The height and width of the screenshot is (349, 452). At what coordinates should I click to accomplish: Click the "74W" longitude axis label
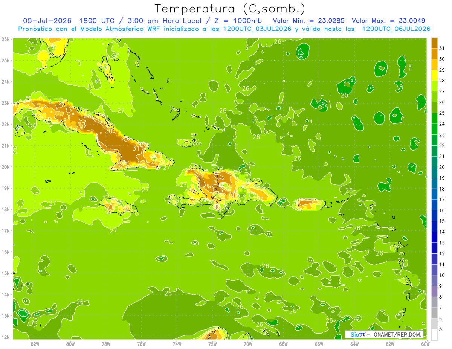(x=177, y=344)
